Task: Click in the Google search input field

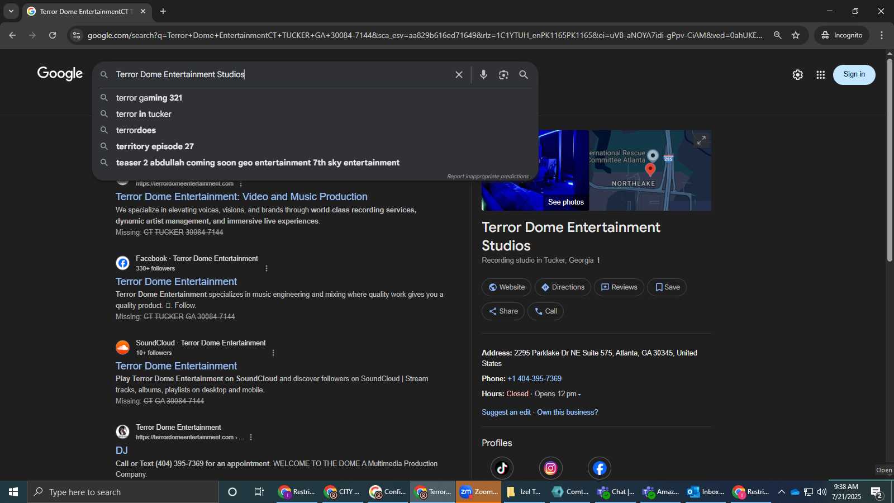Action: point(282,74)
